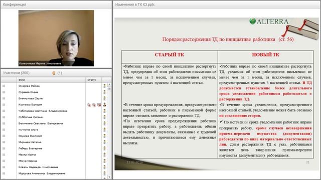
Task: Select participant Мосур Марина
Action: pyautogui.click(x=28, y=161)
